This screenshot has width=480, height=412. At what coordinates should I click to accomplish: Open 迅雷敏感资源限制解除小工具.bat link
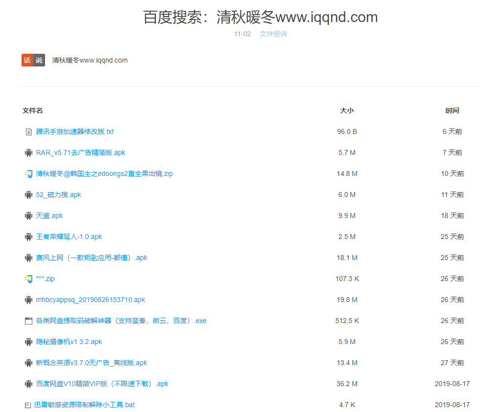[84, 405]
